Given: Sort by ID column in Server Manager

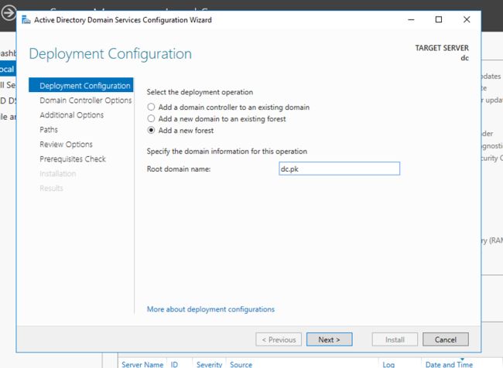Looking at the screenshot, I should click(174, 364).
